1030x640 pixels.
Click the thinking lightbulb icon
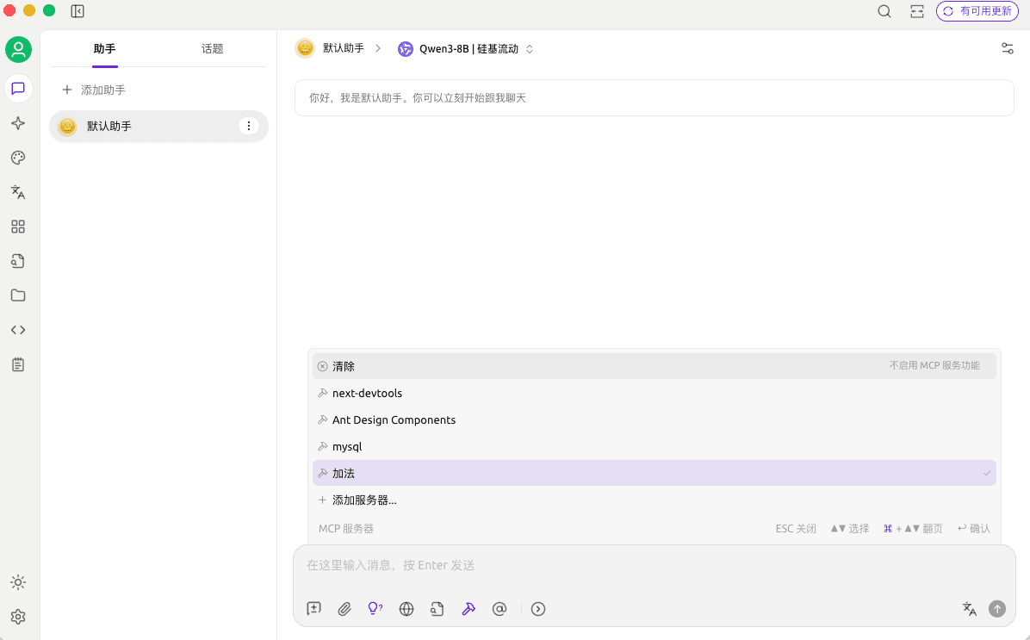pyautogui.click(x=375, y=609)
